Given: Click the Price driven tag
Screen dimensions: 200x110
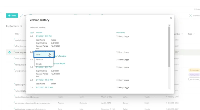Looking at the screenshot, I should click(194, 70).
